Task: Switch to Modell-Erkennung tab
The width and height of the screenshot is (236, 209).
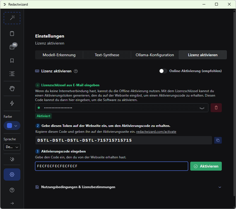Action: (x=59, y=55)
